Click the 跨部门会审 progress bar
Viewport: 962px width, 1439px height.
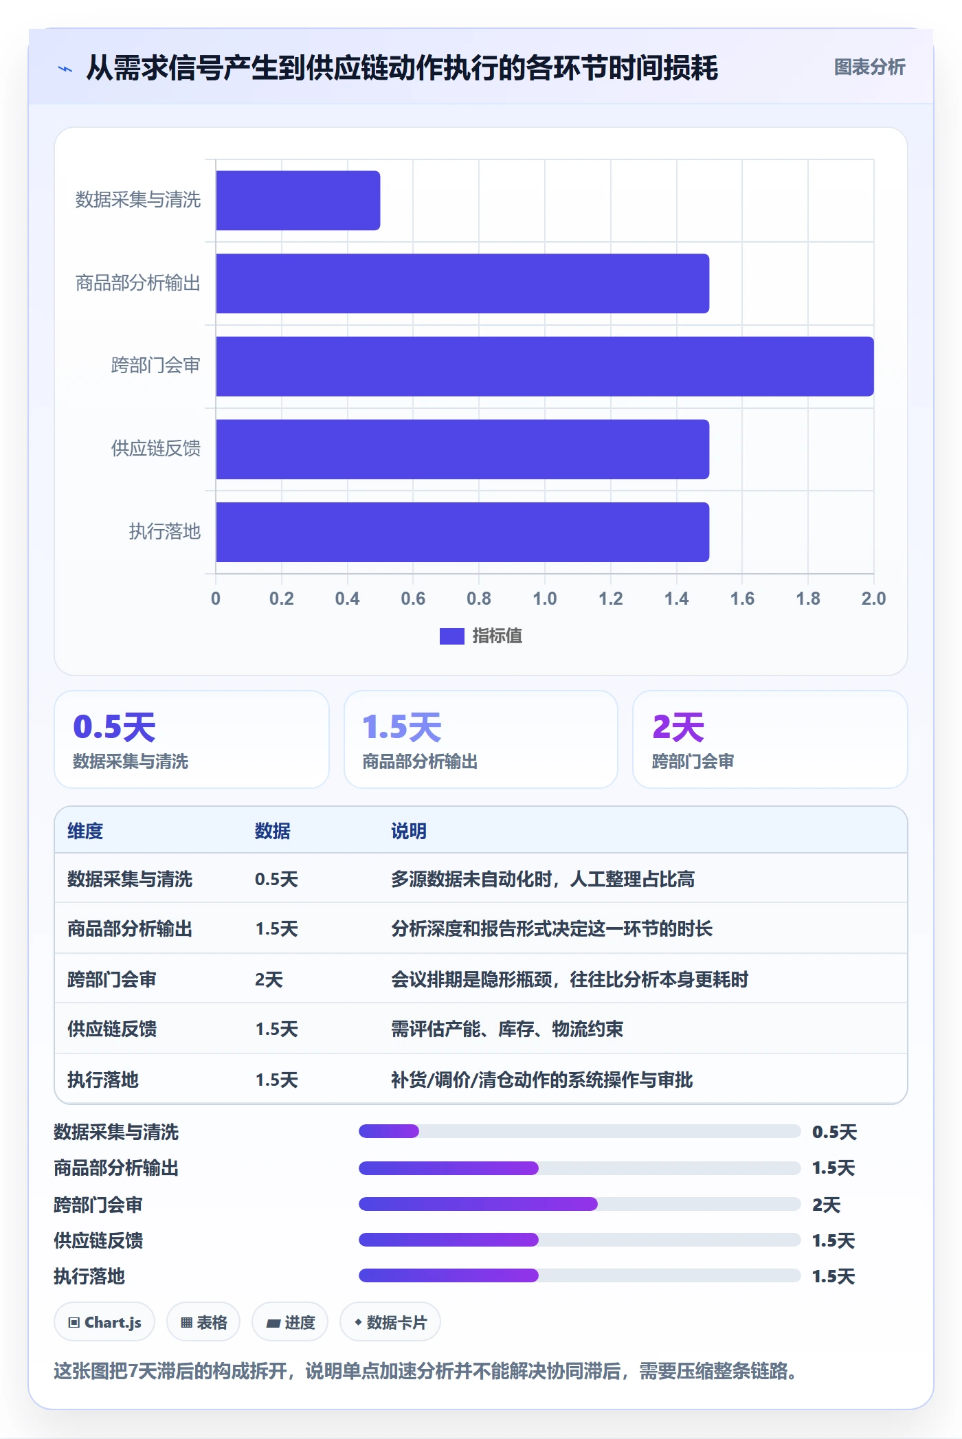tap(579, 1204)
